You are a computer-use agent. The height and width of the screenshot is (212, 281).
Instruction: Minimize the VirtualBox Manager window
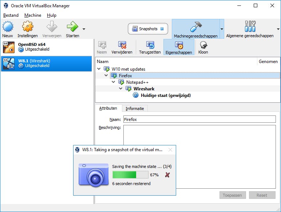pyautogui.click(x=239, y=5)
